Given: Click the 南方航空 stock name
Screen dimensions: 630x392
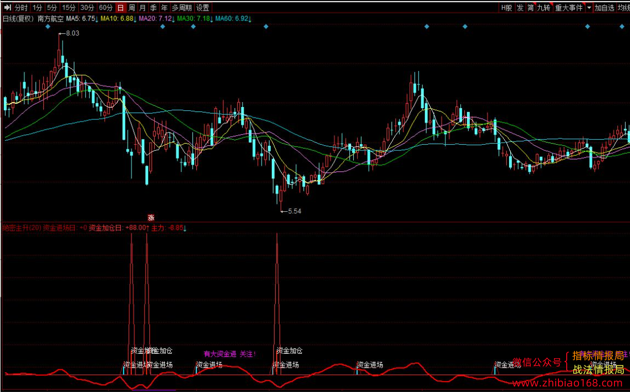Looking at the screenshot, I should coord(50,18).
